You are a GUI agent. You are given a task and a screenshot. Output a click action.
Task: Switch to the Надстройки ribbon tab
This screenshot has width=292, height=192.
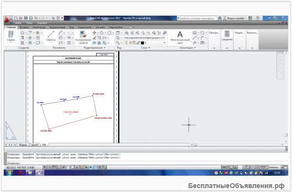point(116,27)
